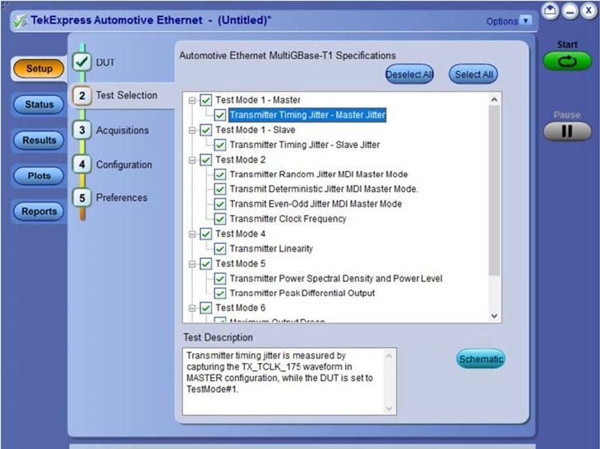Collapse the Test Mode 2 tree node
Viewport: 600px width, 449px height.
click(192, 160)
